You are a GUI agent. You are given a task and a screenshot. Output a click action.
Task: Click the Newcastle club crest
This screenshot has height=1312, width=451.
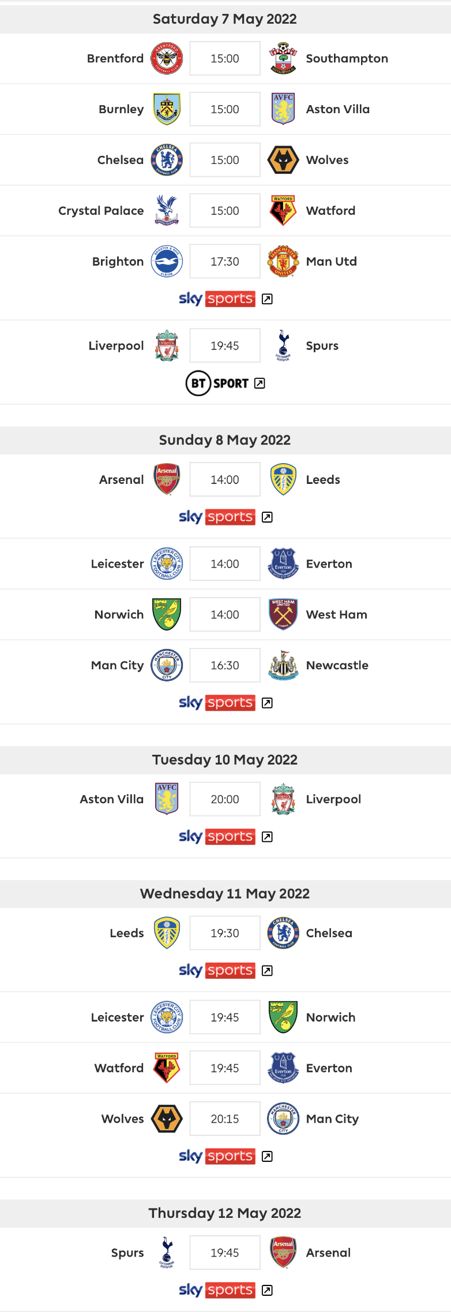coord(283,665)
